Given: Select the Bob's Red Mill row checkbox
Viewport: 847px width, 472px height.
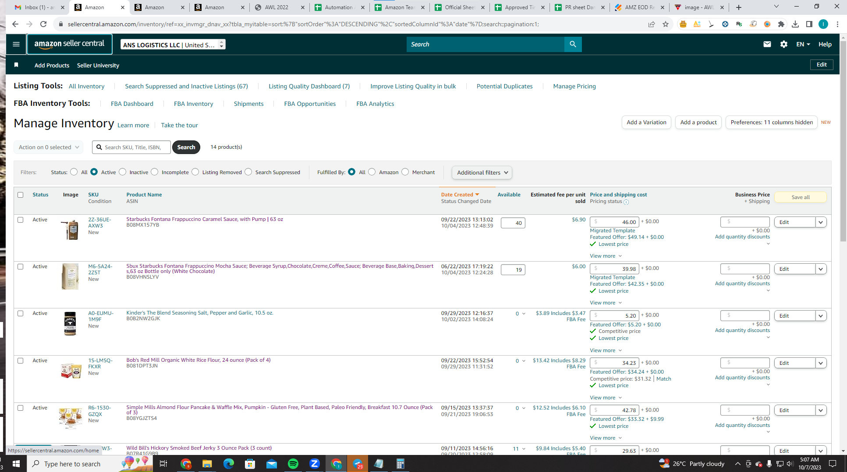Looking at the screenshot, I should coord(21,360).
